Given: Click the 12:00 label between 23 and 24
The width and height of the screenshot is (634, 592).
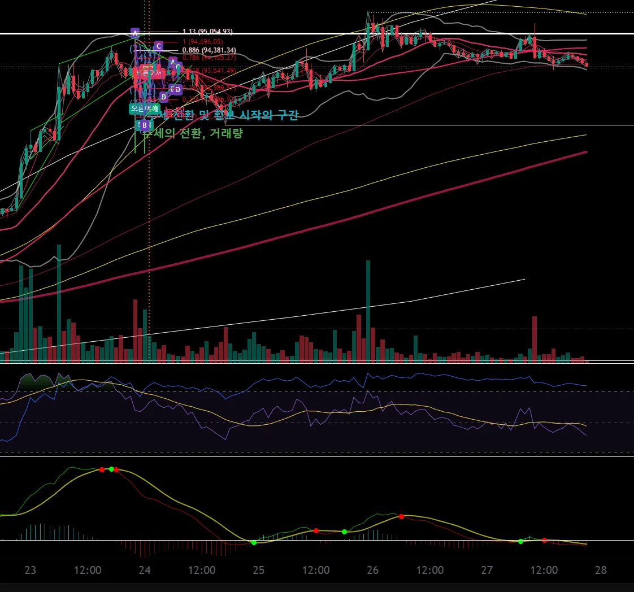Looking at the screenshot, I should [88, 570].
